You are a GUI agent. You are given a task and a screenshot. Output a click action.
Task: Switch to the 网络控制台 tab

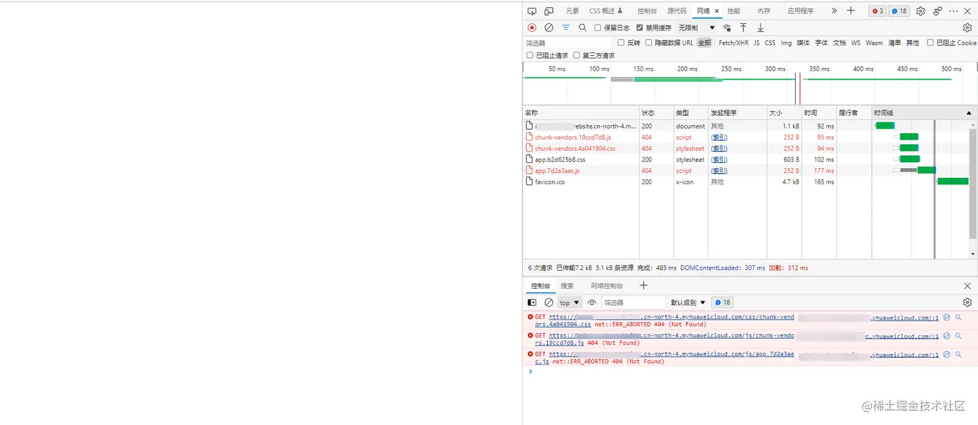pos(606,285)
